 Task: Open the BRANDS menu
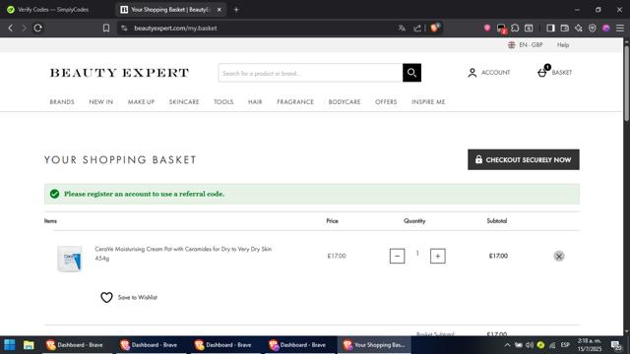tap(62, 102)
